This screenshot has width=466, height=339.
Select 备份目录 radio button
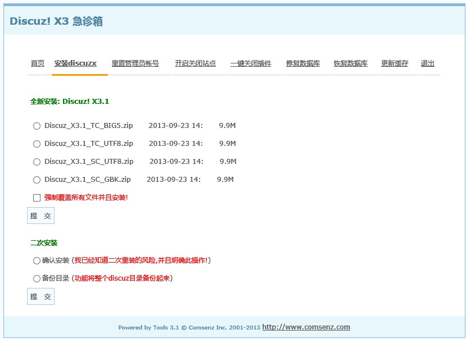coord(37,278)
